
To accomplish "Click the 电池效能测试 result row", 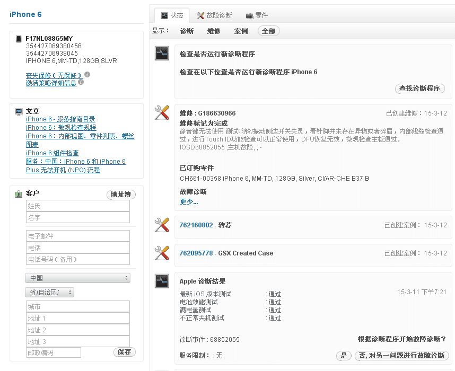I will pyautogui.click(x=230, y=302).
